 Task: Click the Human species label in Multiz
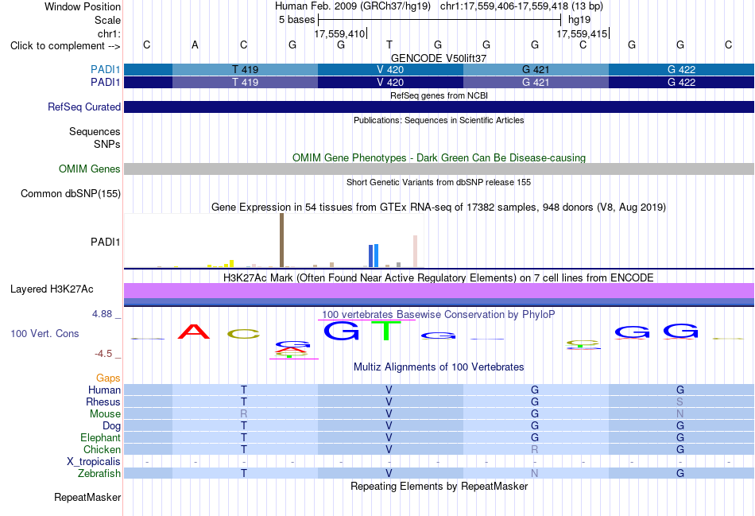pyautogui.click(x=104, y=390)
